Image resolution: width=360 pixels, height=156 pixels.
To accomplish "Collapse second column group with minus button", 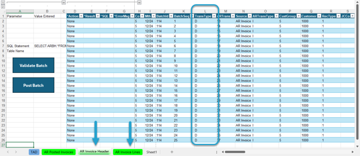I will click(x=139, y=2).
